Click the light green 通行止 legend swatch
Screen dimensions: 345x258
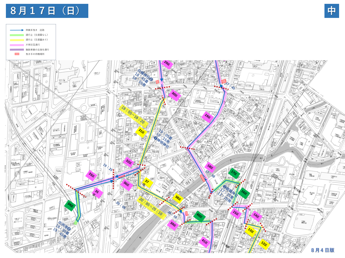17,35
